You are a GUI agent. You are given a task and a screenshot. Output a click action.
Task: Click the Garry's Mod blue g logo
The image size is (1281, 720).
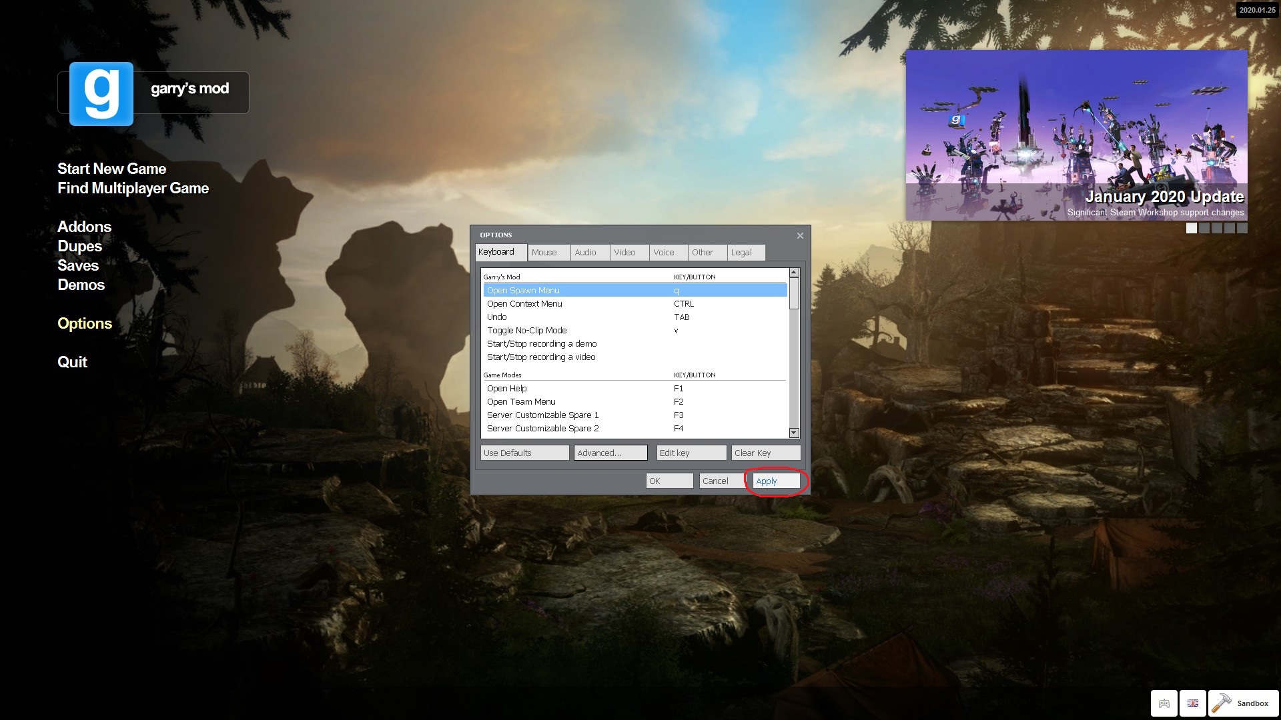[101, 93]
